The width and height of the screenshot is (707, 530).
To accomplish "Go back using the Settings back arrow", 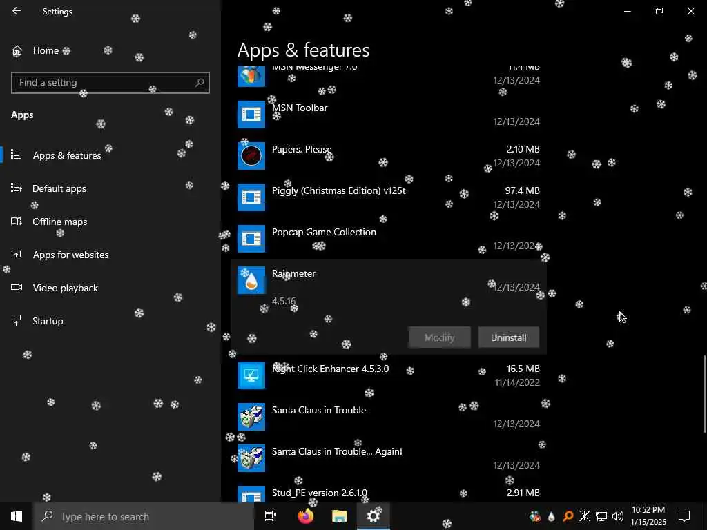I will pyautogui.click(x=17, y=11).
